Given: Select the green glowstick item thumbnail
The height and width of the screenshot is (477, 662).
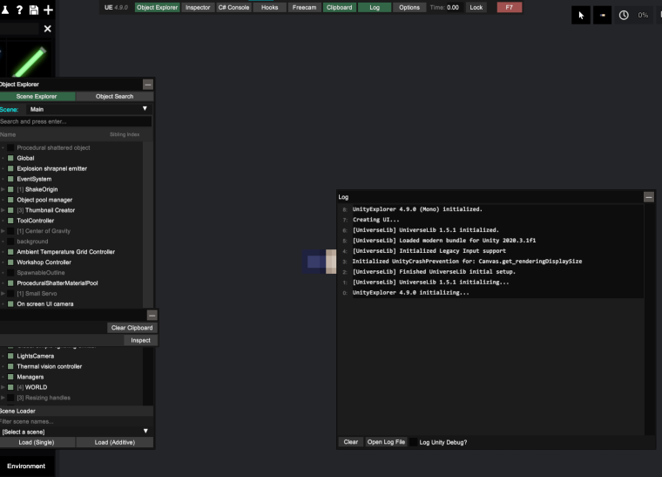Looking at the screenshot, I should 29,60.
